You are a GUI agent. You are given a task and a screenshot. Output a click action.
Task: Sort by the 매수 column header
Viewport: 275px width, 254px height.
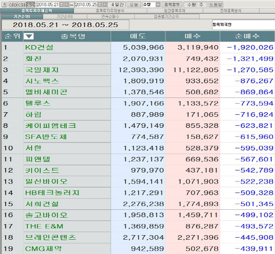click(x=192, y=36)
